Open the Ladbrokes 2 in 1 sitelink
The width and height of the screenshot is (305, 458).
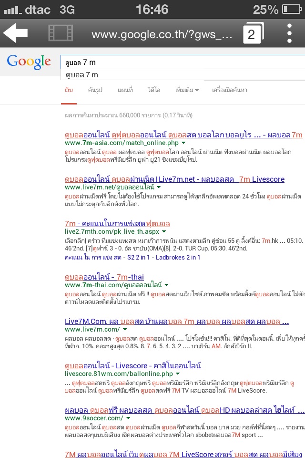(x=178, y=257)
